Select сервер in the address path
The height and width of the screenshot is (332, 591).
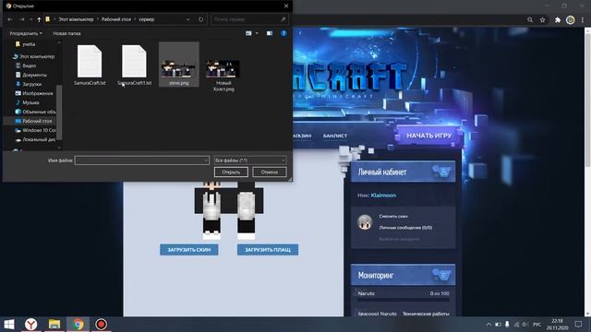coord(147,19)
